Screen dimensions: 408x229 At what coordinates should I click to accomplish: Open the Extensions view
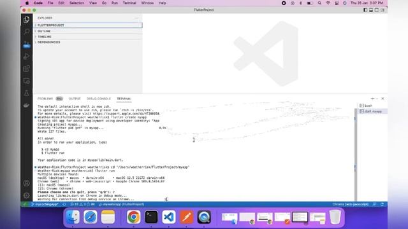point(26,69)
